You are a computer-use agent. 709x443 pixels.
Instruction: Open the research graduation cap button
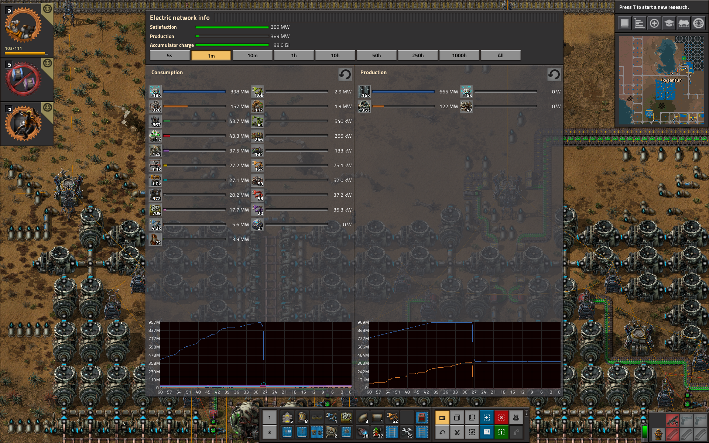tap(669, 24)
